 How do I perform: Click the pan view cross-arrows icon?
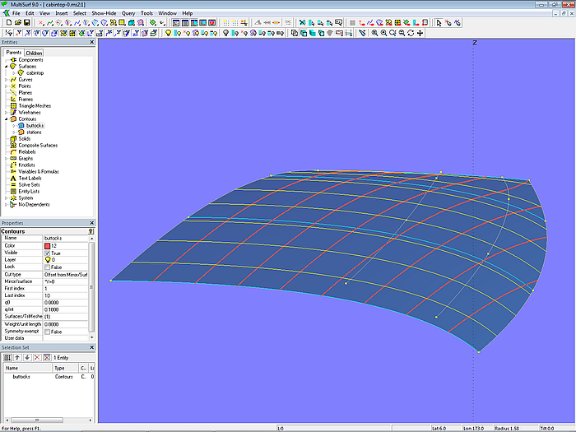[x=420, y=33]
